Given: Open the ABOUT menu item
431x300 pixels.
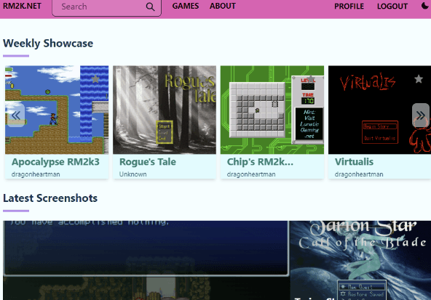Looking at the screenshot, I should coord(223,6).
